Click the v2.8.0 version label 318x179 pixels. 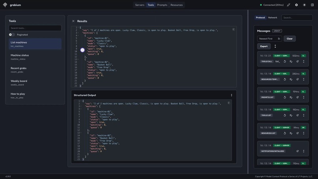coord(8,176)
